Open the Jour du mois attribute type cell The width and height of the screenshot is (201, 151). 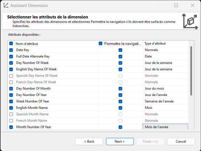pyautogui.click(x=165, y=88)
